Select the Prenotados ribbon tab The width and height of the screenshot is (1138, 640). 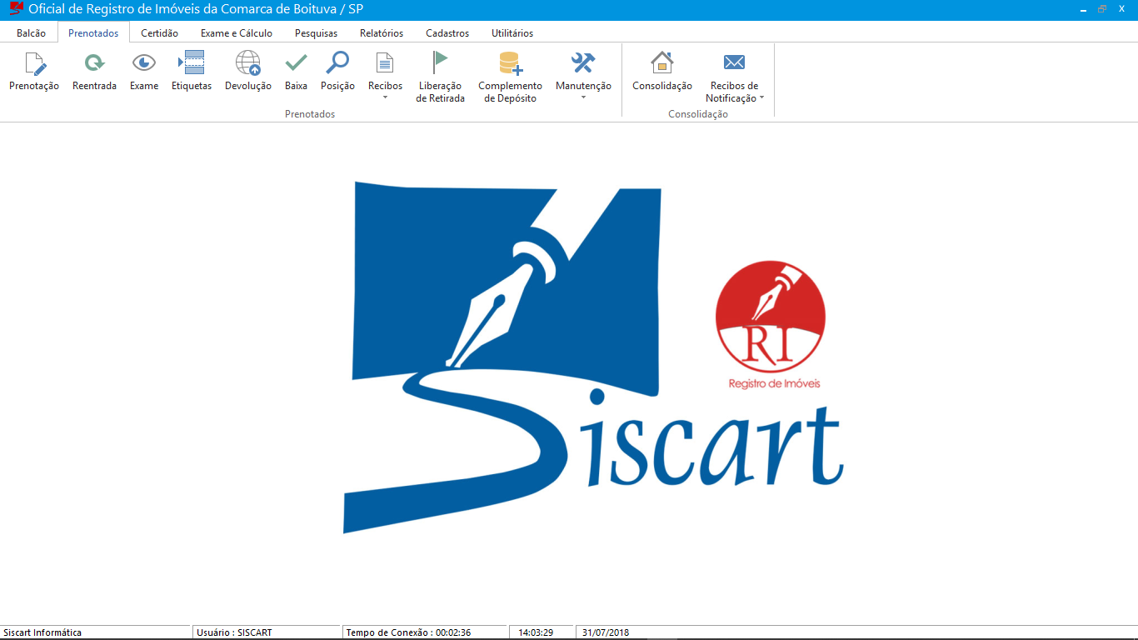(93, 33)
